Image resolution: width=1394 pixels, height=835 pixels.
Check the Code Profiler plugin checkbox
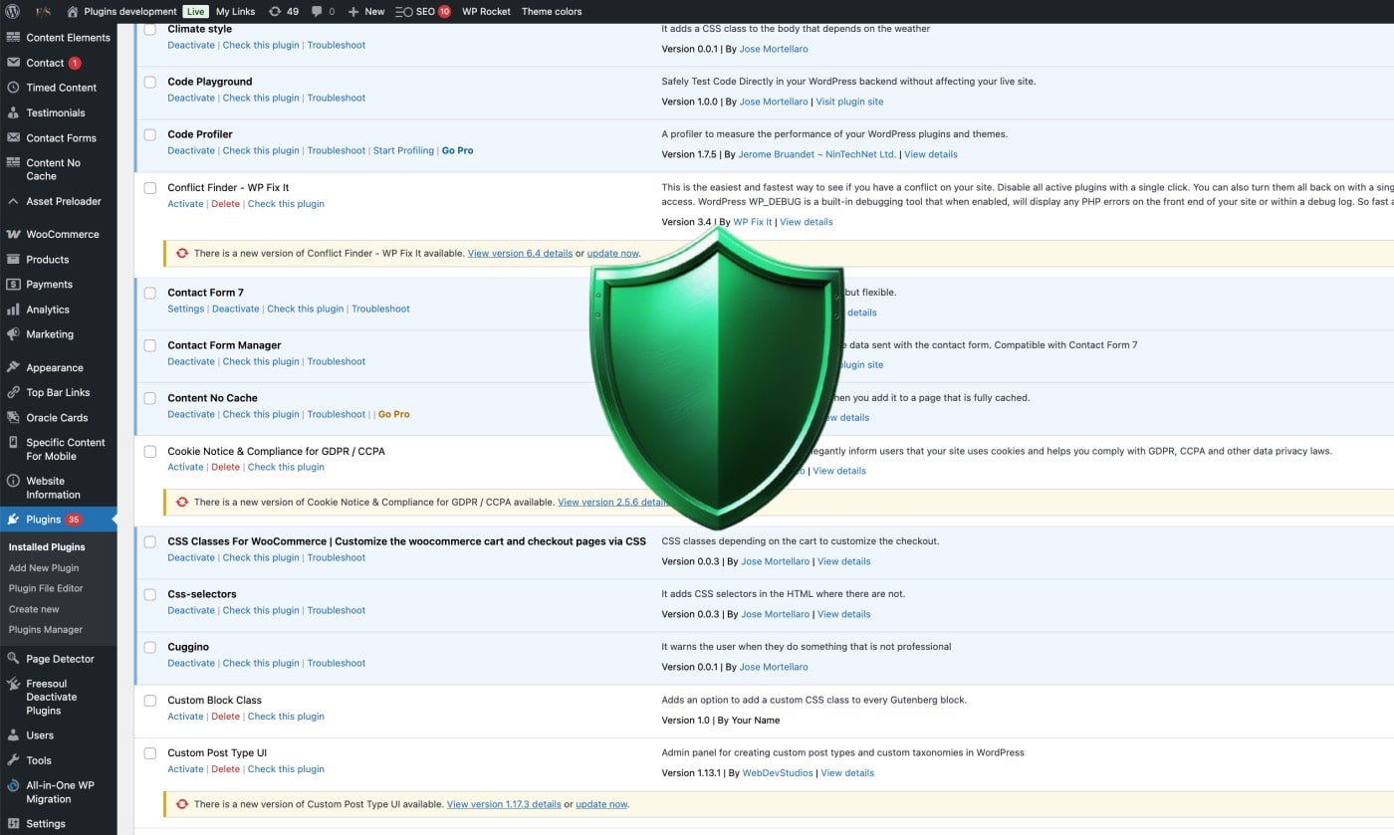tap(150, 134)
